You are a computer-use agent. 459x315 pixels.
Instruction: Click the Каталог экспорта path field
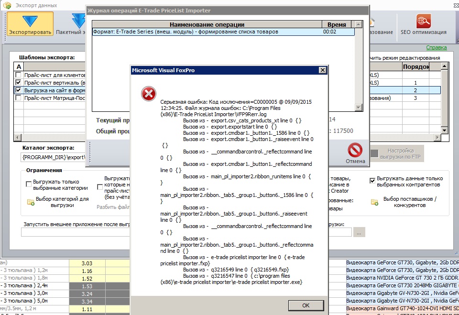tap(53, 157)
